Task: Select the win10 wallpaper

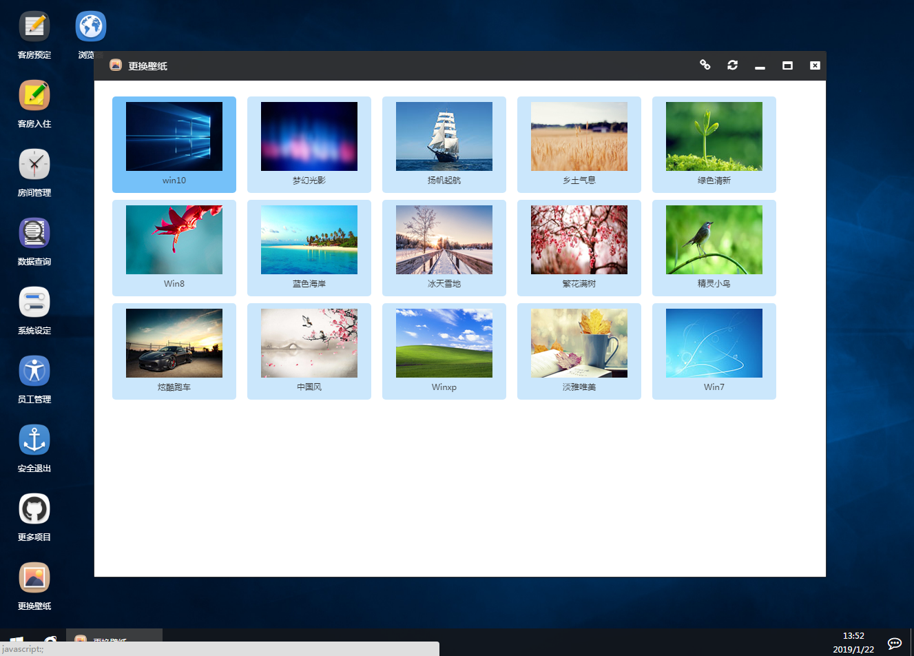Action: pos(174,145)
